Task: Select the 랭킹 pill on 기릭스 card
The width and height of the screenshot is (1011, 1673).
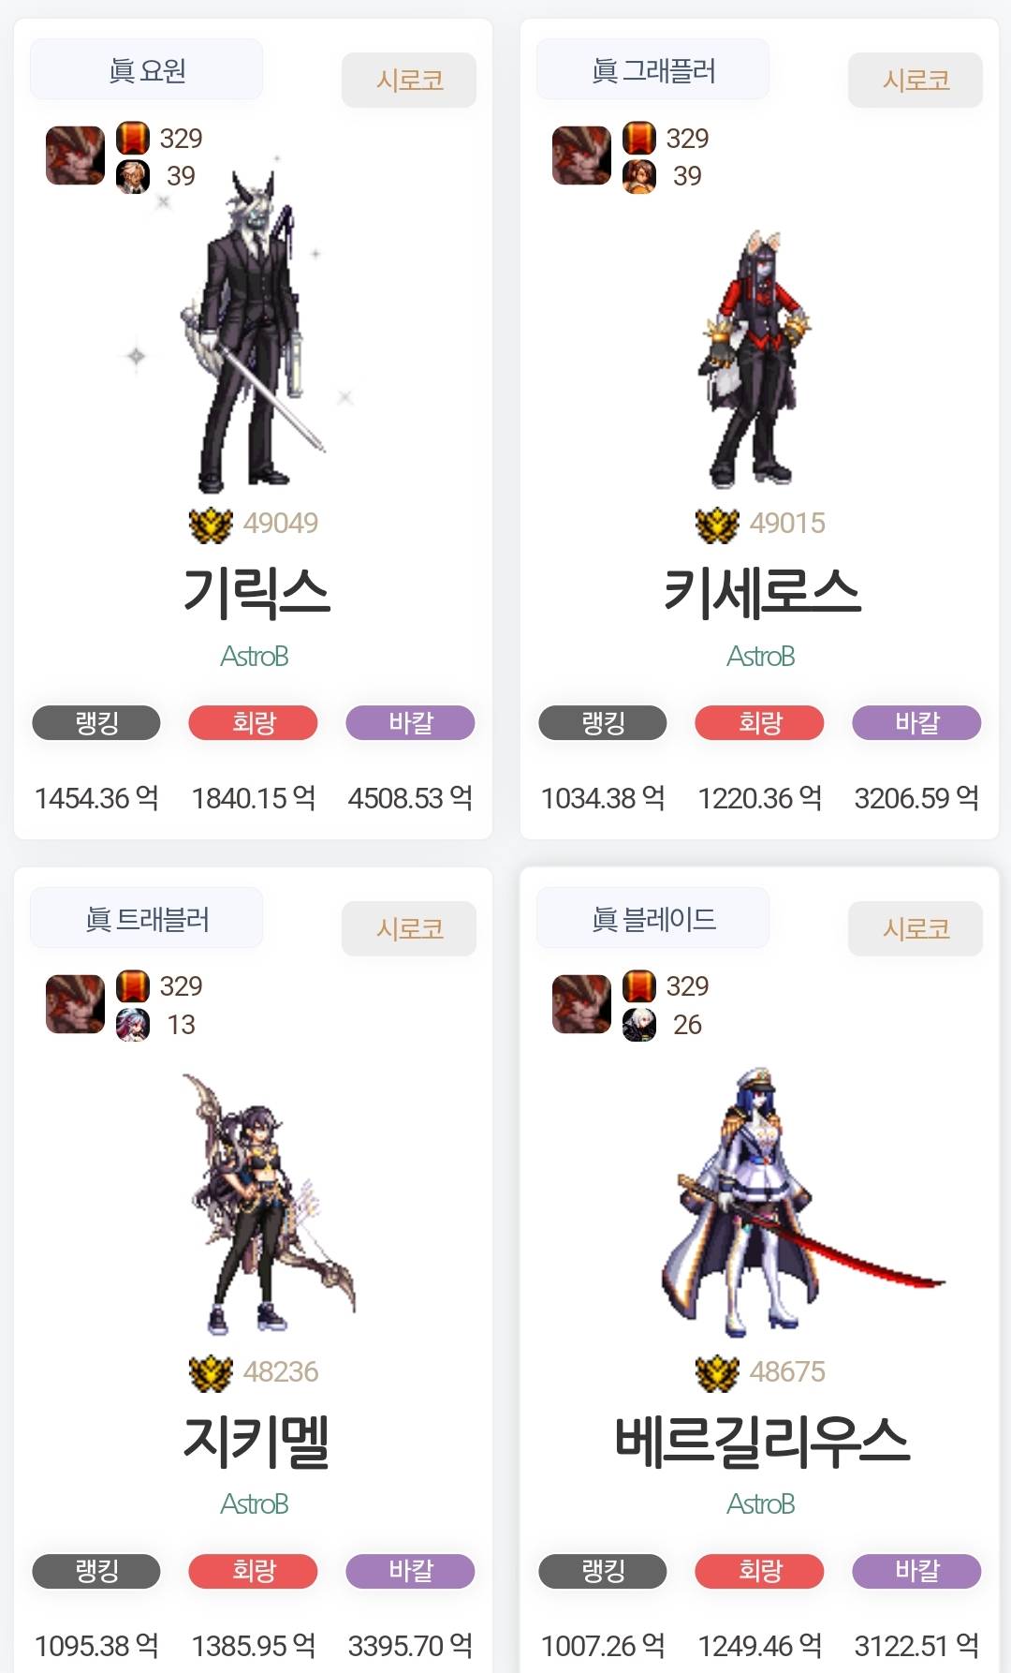Action: point(96,723)
